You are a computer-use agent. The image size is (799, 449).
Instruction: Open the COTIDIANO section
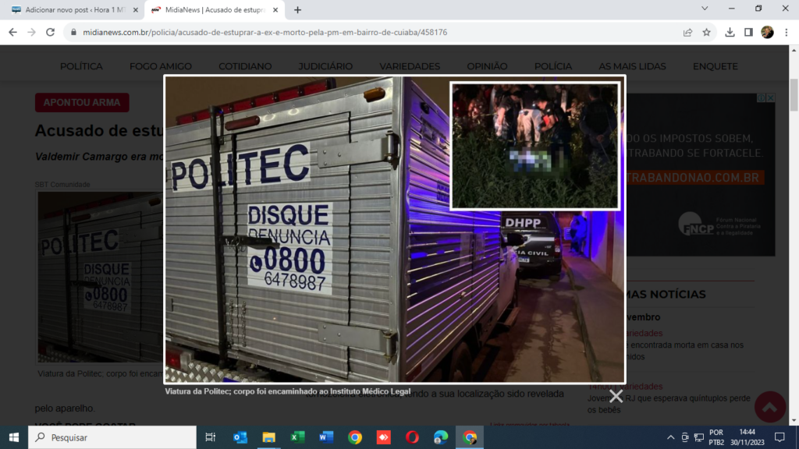point(245,66)
